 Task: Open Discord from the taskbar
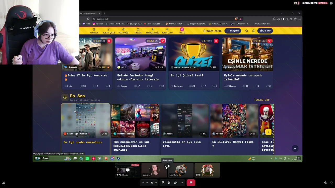(x=112, y=158)
